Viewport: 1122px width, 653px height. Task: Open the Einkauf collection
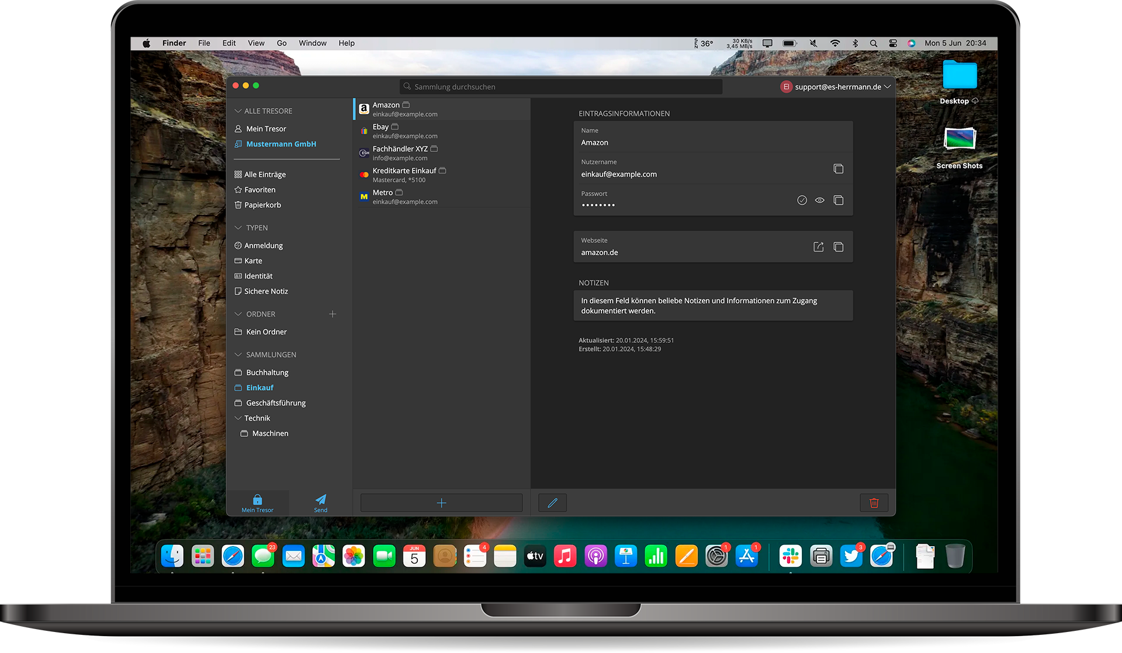(x=259, y=388)
